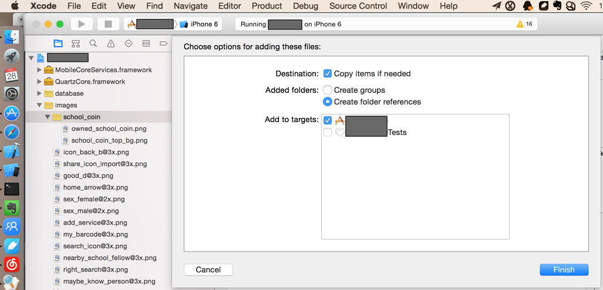Show the Issue navigator warning icon
The height and width of the screenshot is (290, 603).
pyautogui.click(x=110, y=43)
